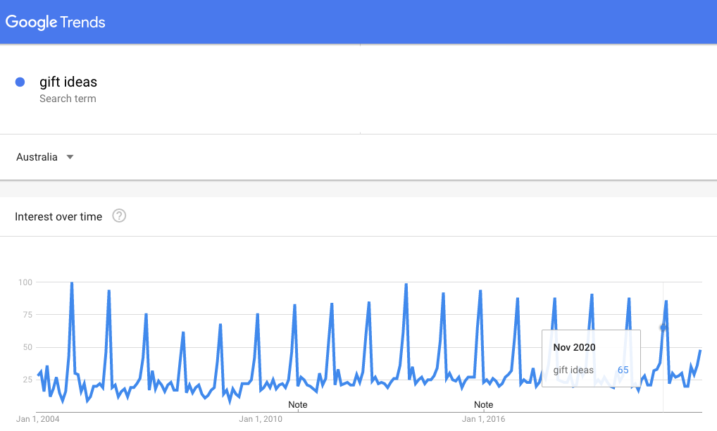Image resolution: width=717 pixels, height=431 pixels.
Task: Click the Interest over time heading
Action: (58, 217)
